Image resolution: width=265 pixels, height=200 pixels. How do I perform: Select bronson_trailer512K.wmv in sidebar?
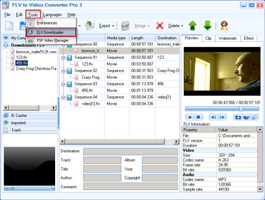[x=36, y=52]
